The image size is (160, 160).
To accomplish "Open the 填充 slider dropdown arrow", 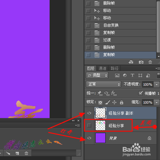I will coord(156,102).
